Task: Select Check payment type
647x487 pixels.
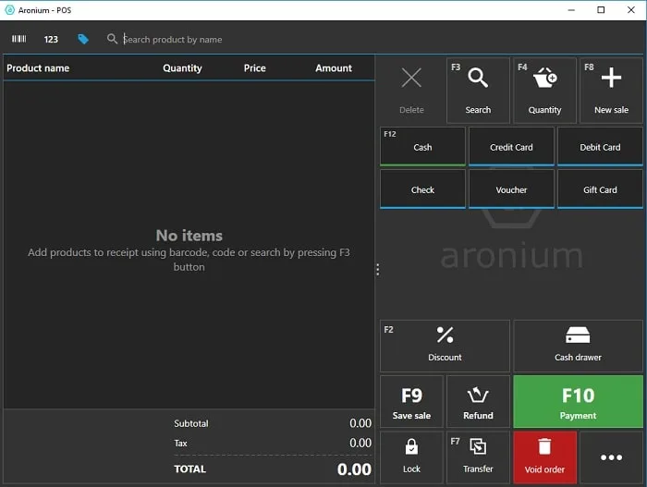Action: point(422,189)
